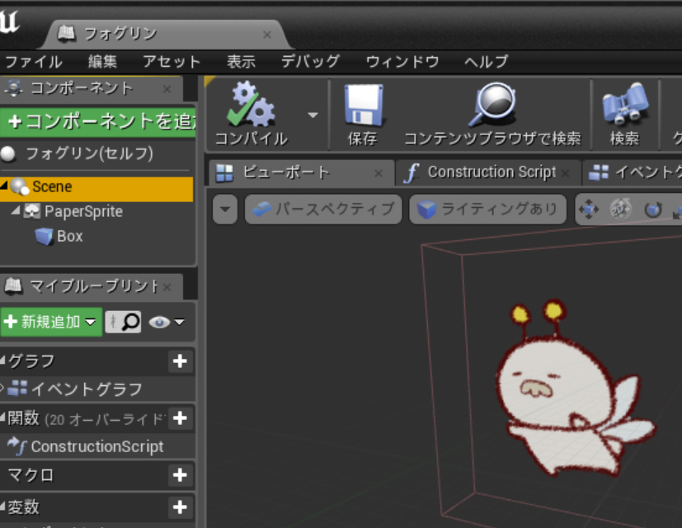
Task: Close the マイブループリント panel tab
Action: (167, 287)
